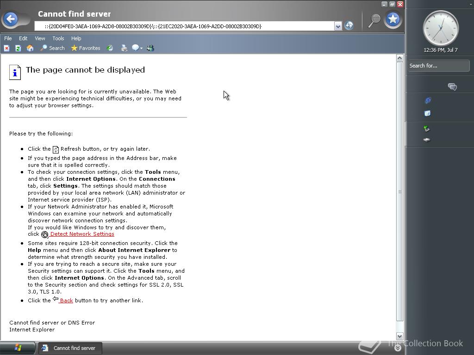Click the page info icon beside the heading
Image resolution: width=474 pixels, height=355 pixels.
[15, 73]
